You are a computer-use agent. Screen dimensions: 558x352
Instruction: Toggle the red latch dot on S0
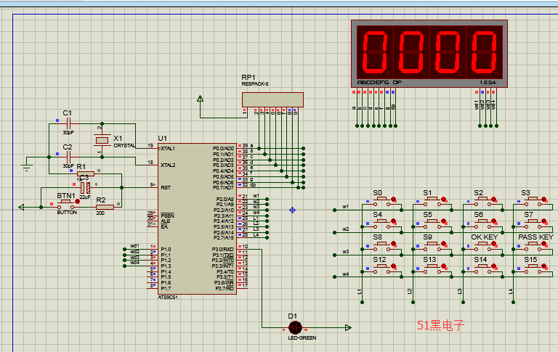point(393,199)
